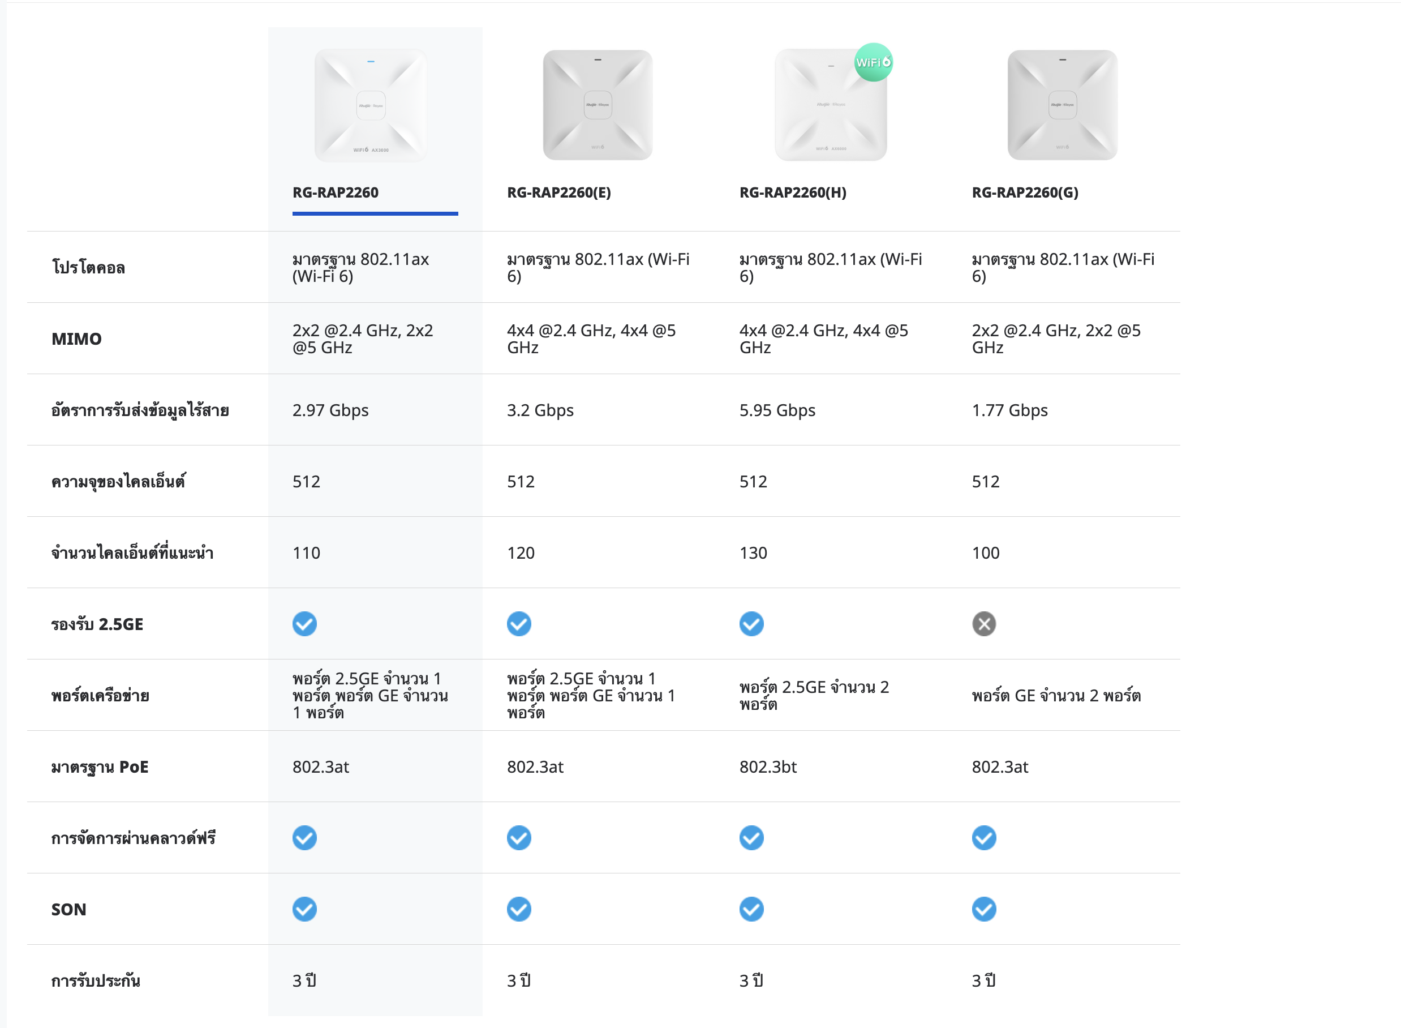Click RG-RAP2260(H) SON checkmark icon

click(751, 909)
